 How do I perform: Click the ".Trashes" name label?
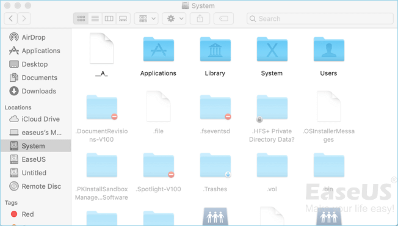coord(215,189)
